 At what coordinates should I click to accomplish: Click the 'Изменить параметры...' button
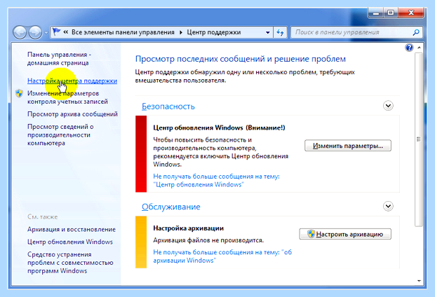click(x=348, y=146)
